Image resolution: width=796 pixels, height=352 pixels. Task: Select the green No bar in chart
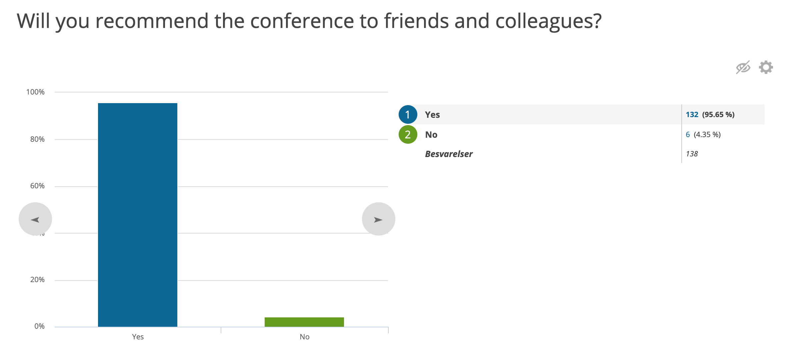click(304, 322)
